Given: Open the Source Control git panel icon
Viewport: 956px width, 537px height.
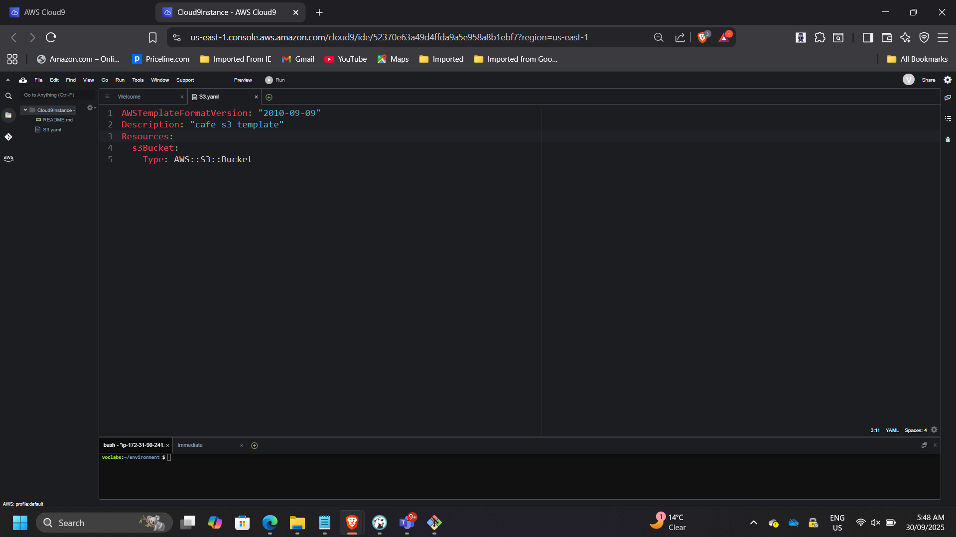Looking at the screenshot, I should click(x=8, y=137).
